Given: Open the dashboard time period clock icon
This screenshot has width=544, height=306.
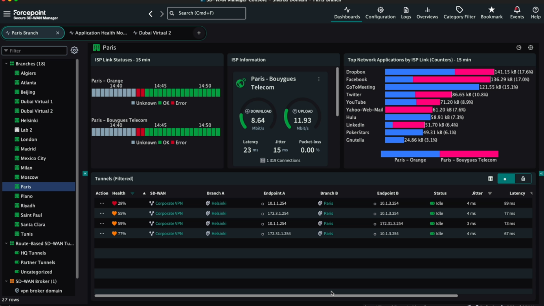Looking at the screenshot, I should click(x=519, y=48).
